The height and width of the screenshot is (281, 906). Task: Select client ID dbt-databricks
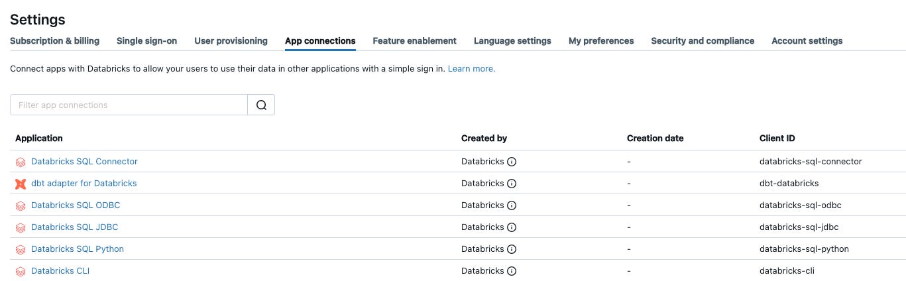(789, 184)
